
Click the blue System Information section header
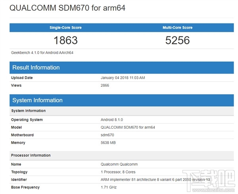pyautogui.click(x=122, y=100)
